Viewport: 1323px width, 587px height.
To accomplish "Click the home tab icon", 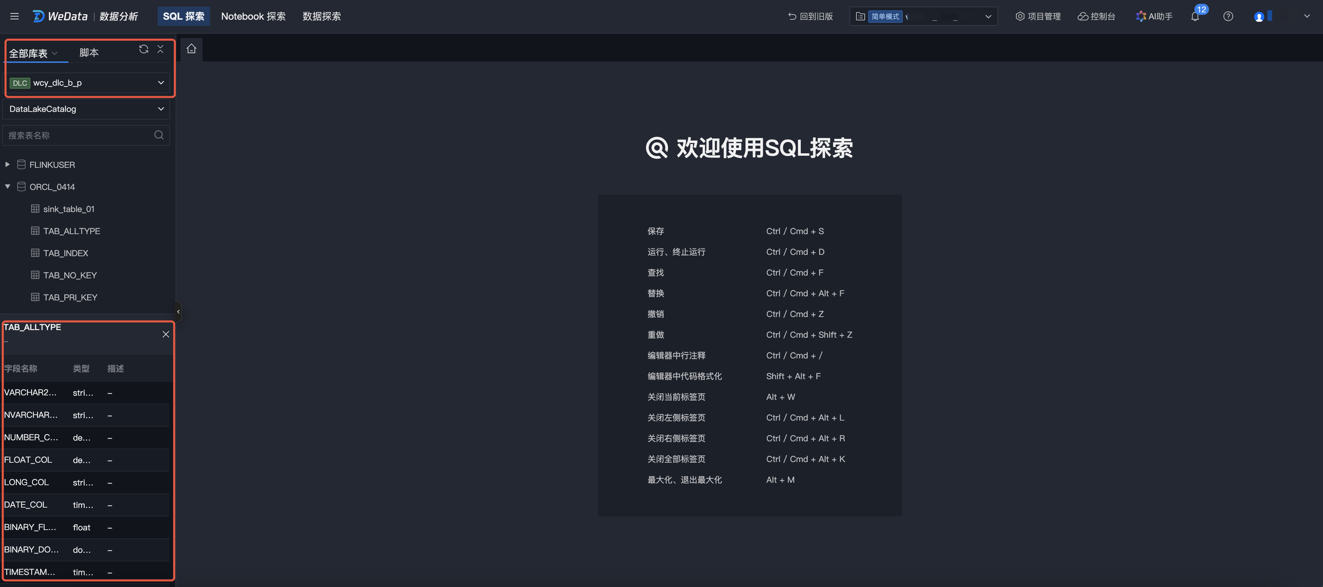I will point(191,49).
